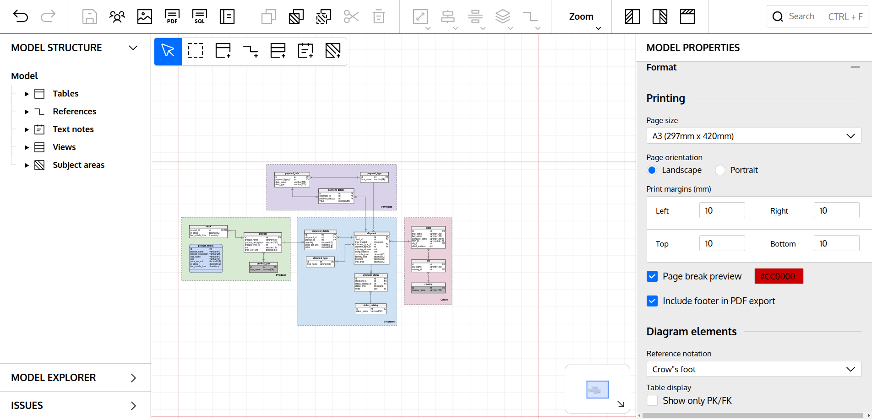Image resolution: width=872 pixels, height=419 pixels.
Task: Click the Undo arrow icon
Action: (21, 16)
